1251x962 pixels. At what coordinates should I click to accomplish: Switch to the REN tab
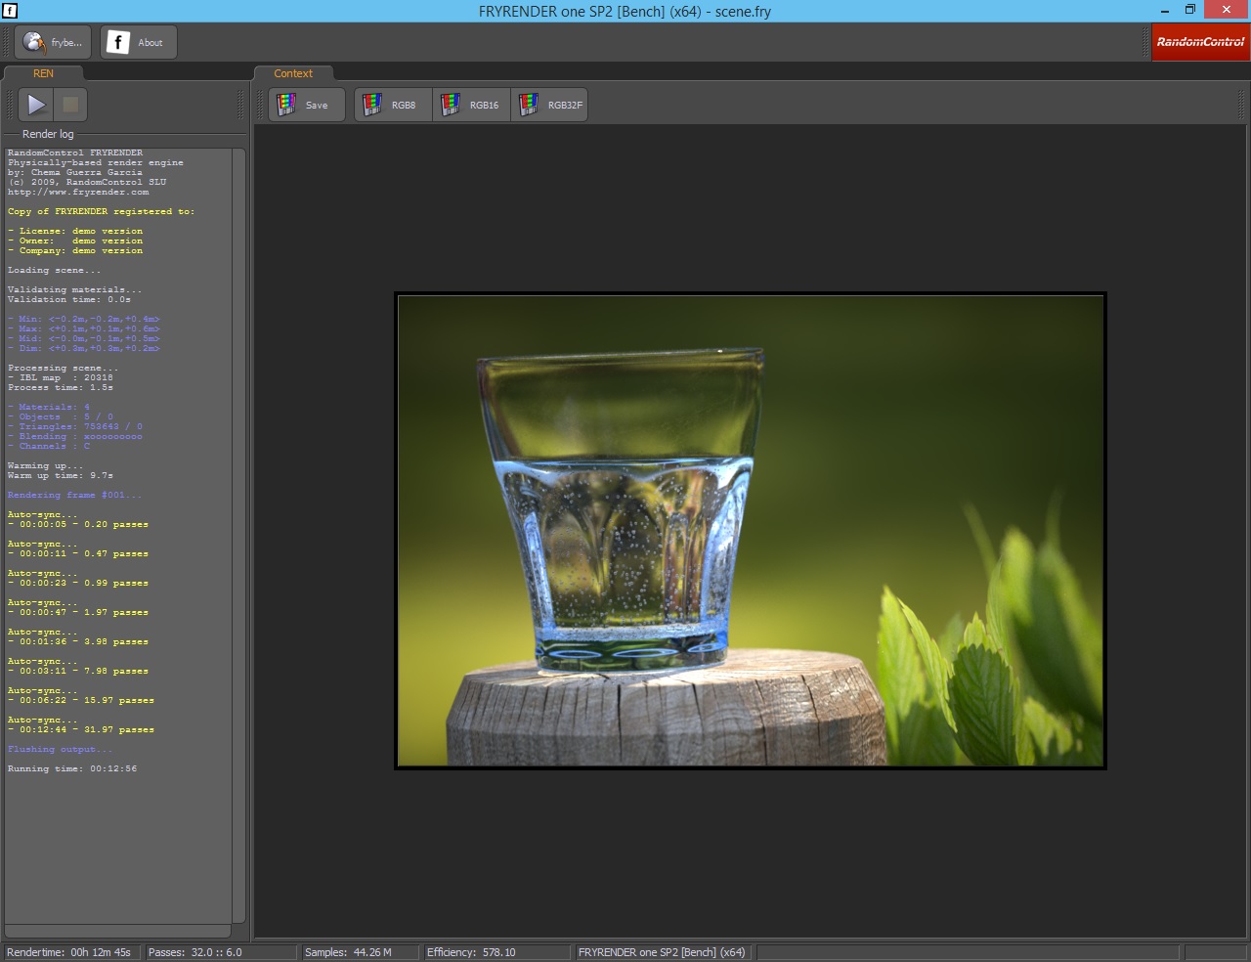[43, 73]
